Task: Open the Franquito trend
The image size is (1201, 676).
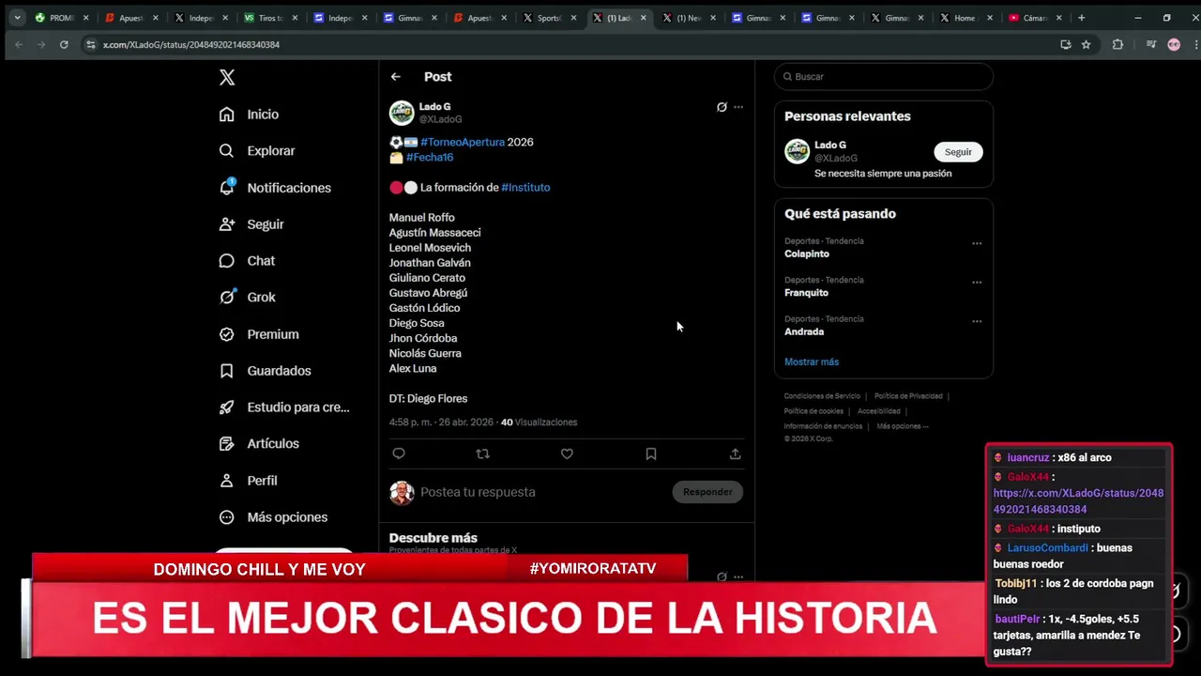Action: [x=806, y=293]
